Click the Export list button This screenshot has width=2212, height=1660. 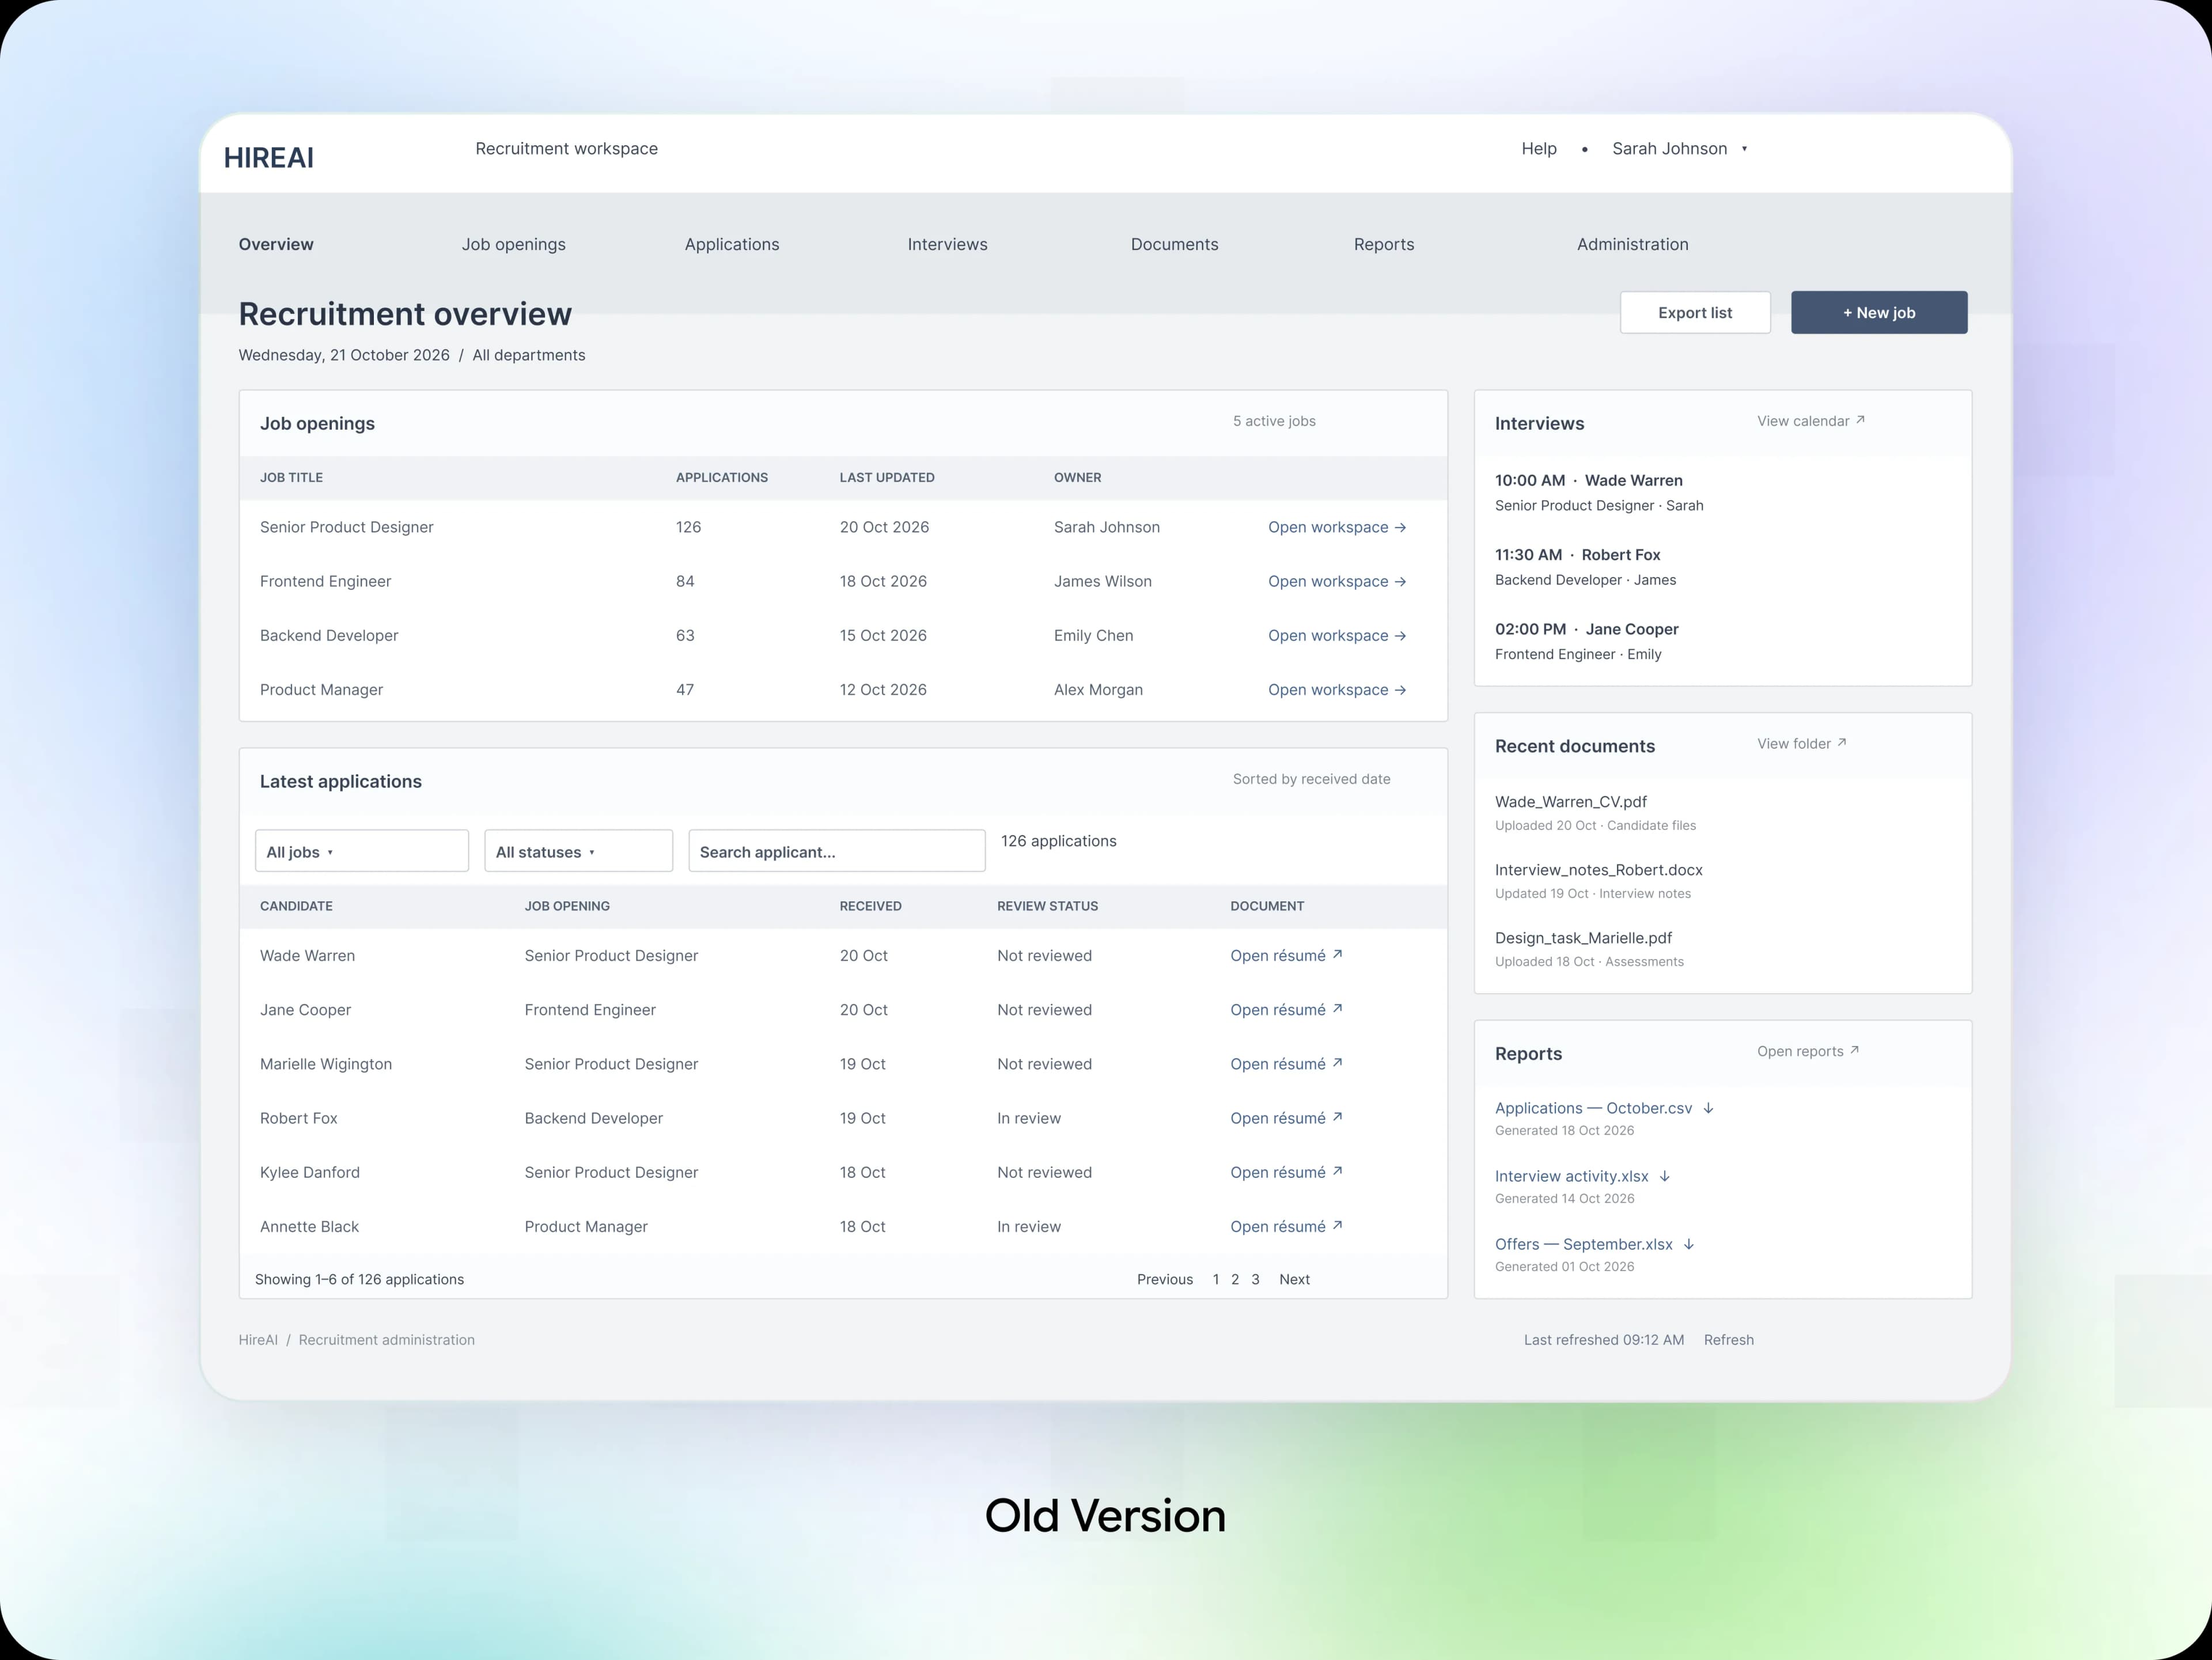coord(1695,313)
